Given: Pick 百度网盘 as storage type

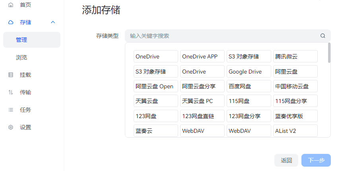Looking at the screenshot, I should point(249,86).
